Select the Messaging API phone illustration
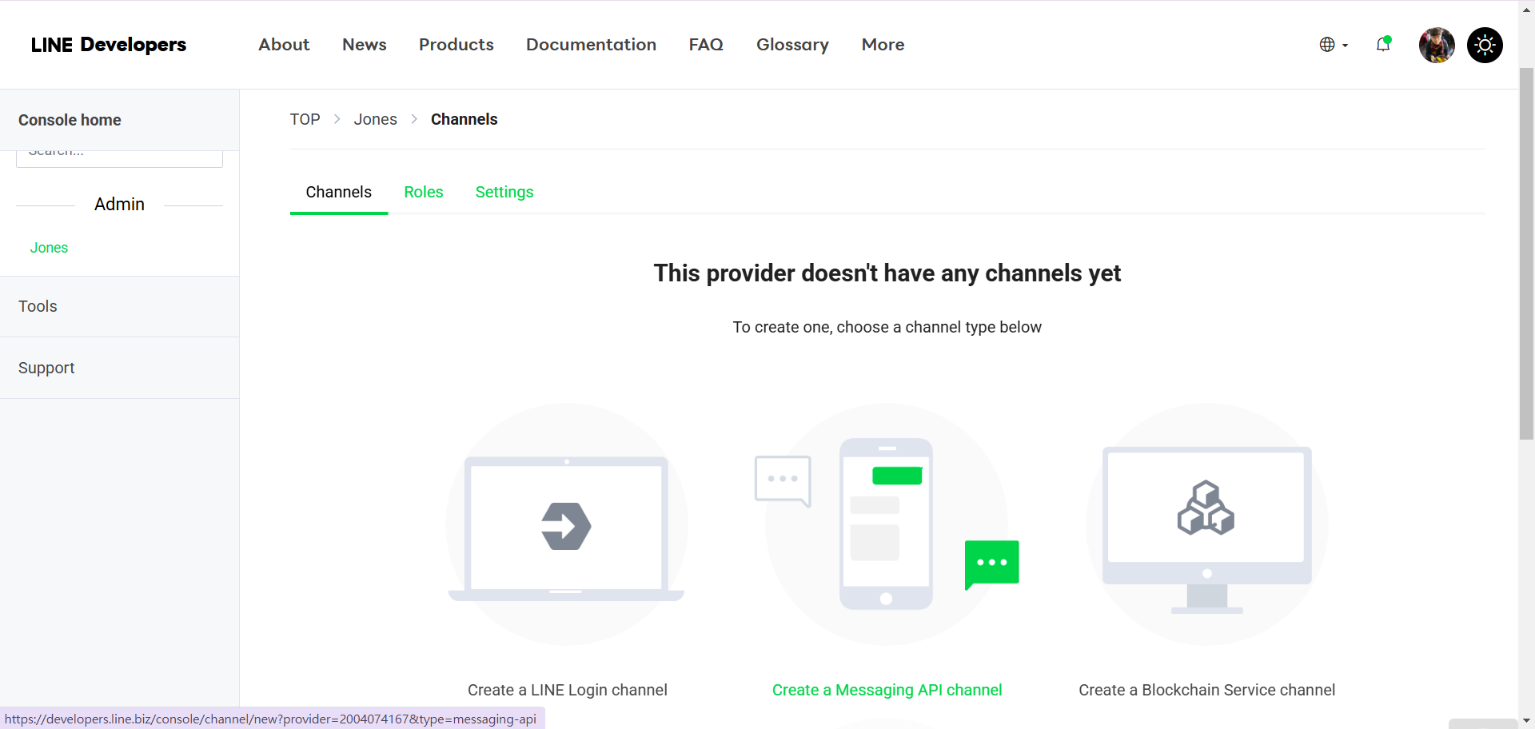 (x=886, y=524)
